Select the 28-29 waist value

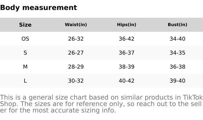76,67
